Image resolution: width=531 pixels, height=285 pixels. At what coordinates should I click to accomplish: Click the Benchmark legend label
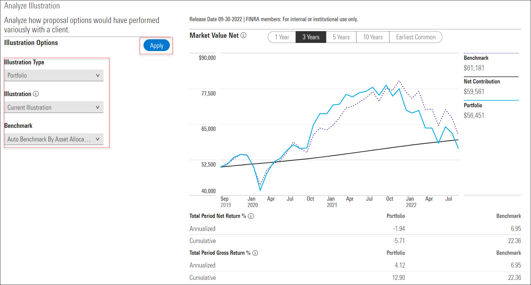coord(476,58)
